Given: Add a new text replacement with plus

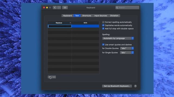Looking at the screenshot, I should [50, 77].
